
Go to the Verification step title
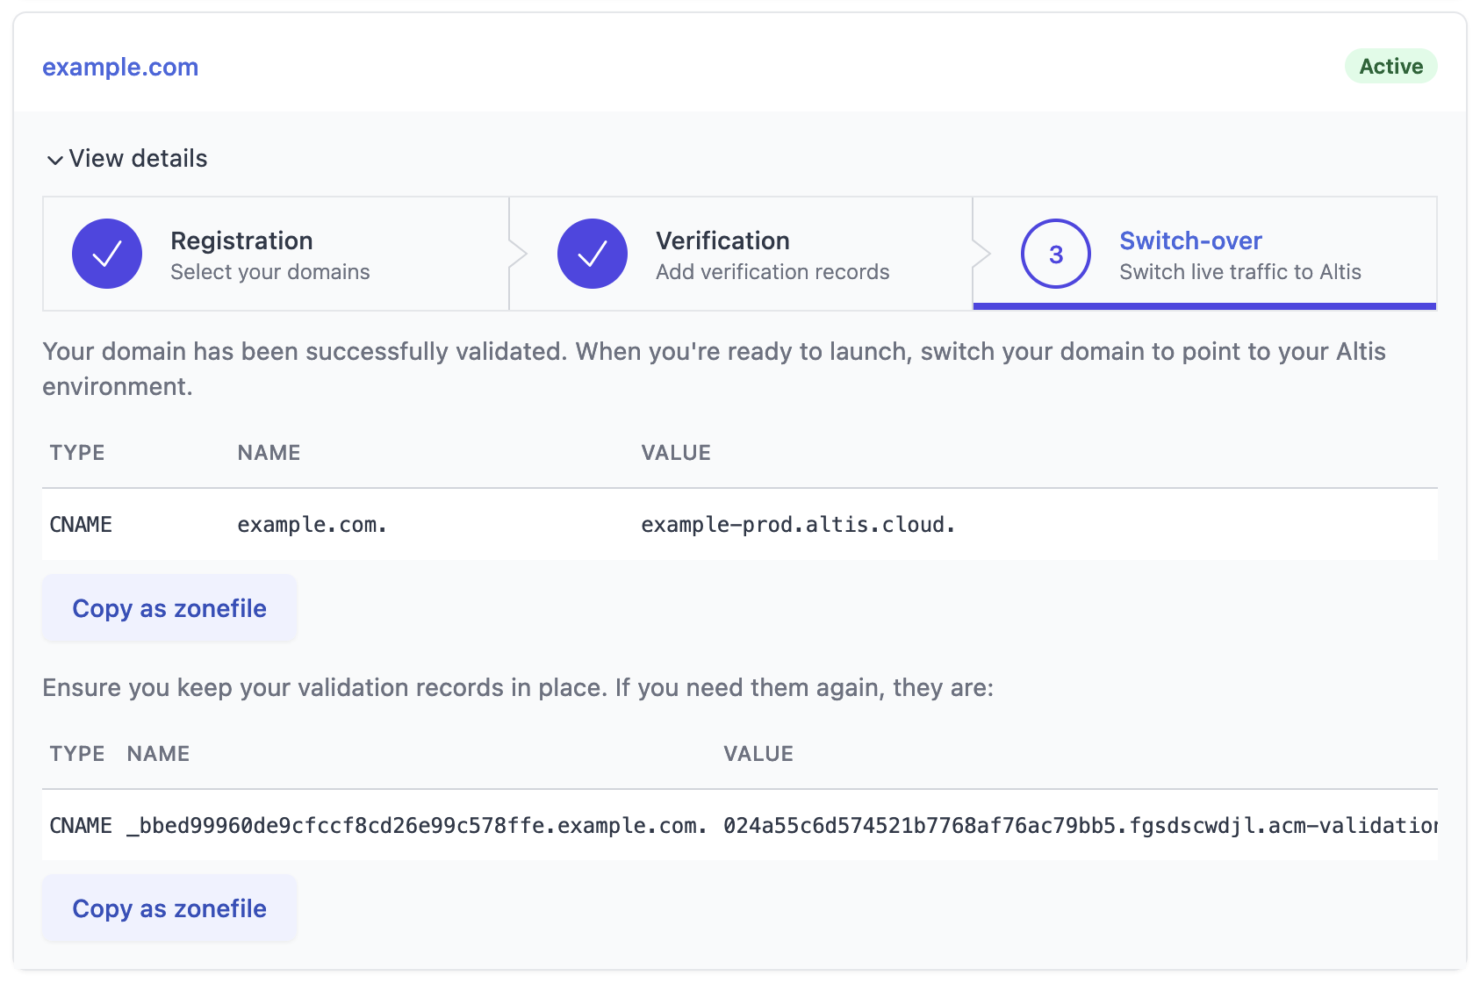[722, 240]
